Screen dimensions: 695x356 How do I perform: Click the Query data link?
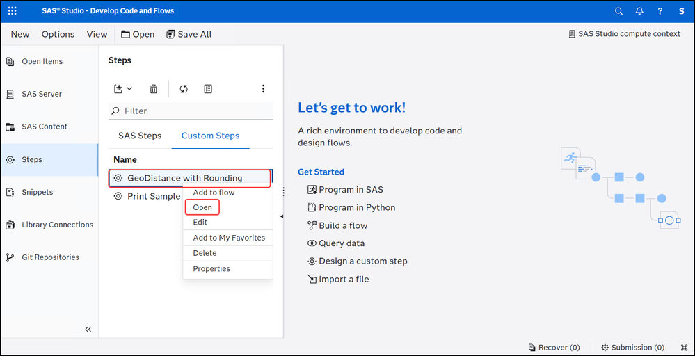tap(336, 243)
